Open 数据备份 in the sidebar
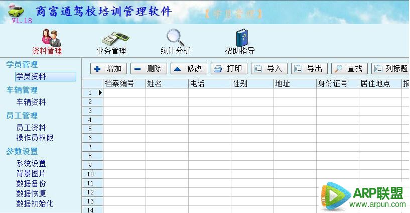Viewport: 410px width, 213px height. 31,183
